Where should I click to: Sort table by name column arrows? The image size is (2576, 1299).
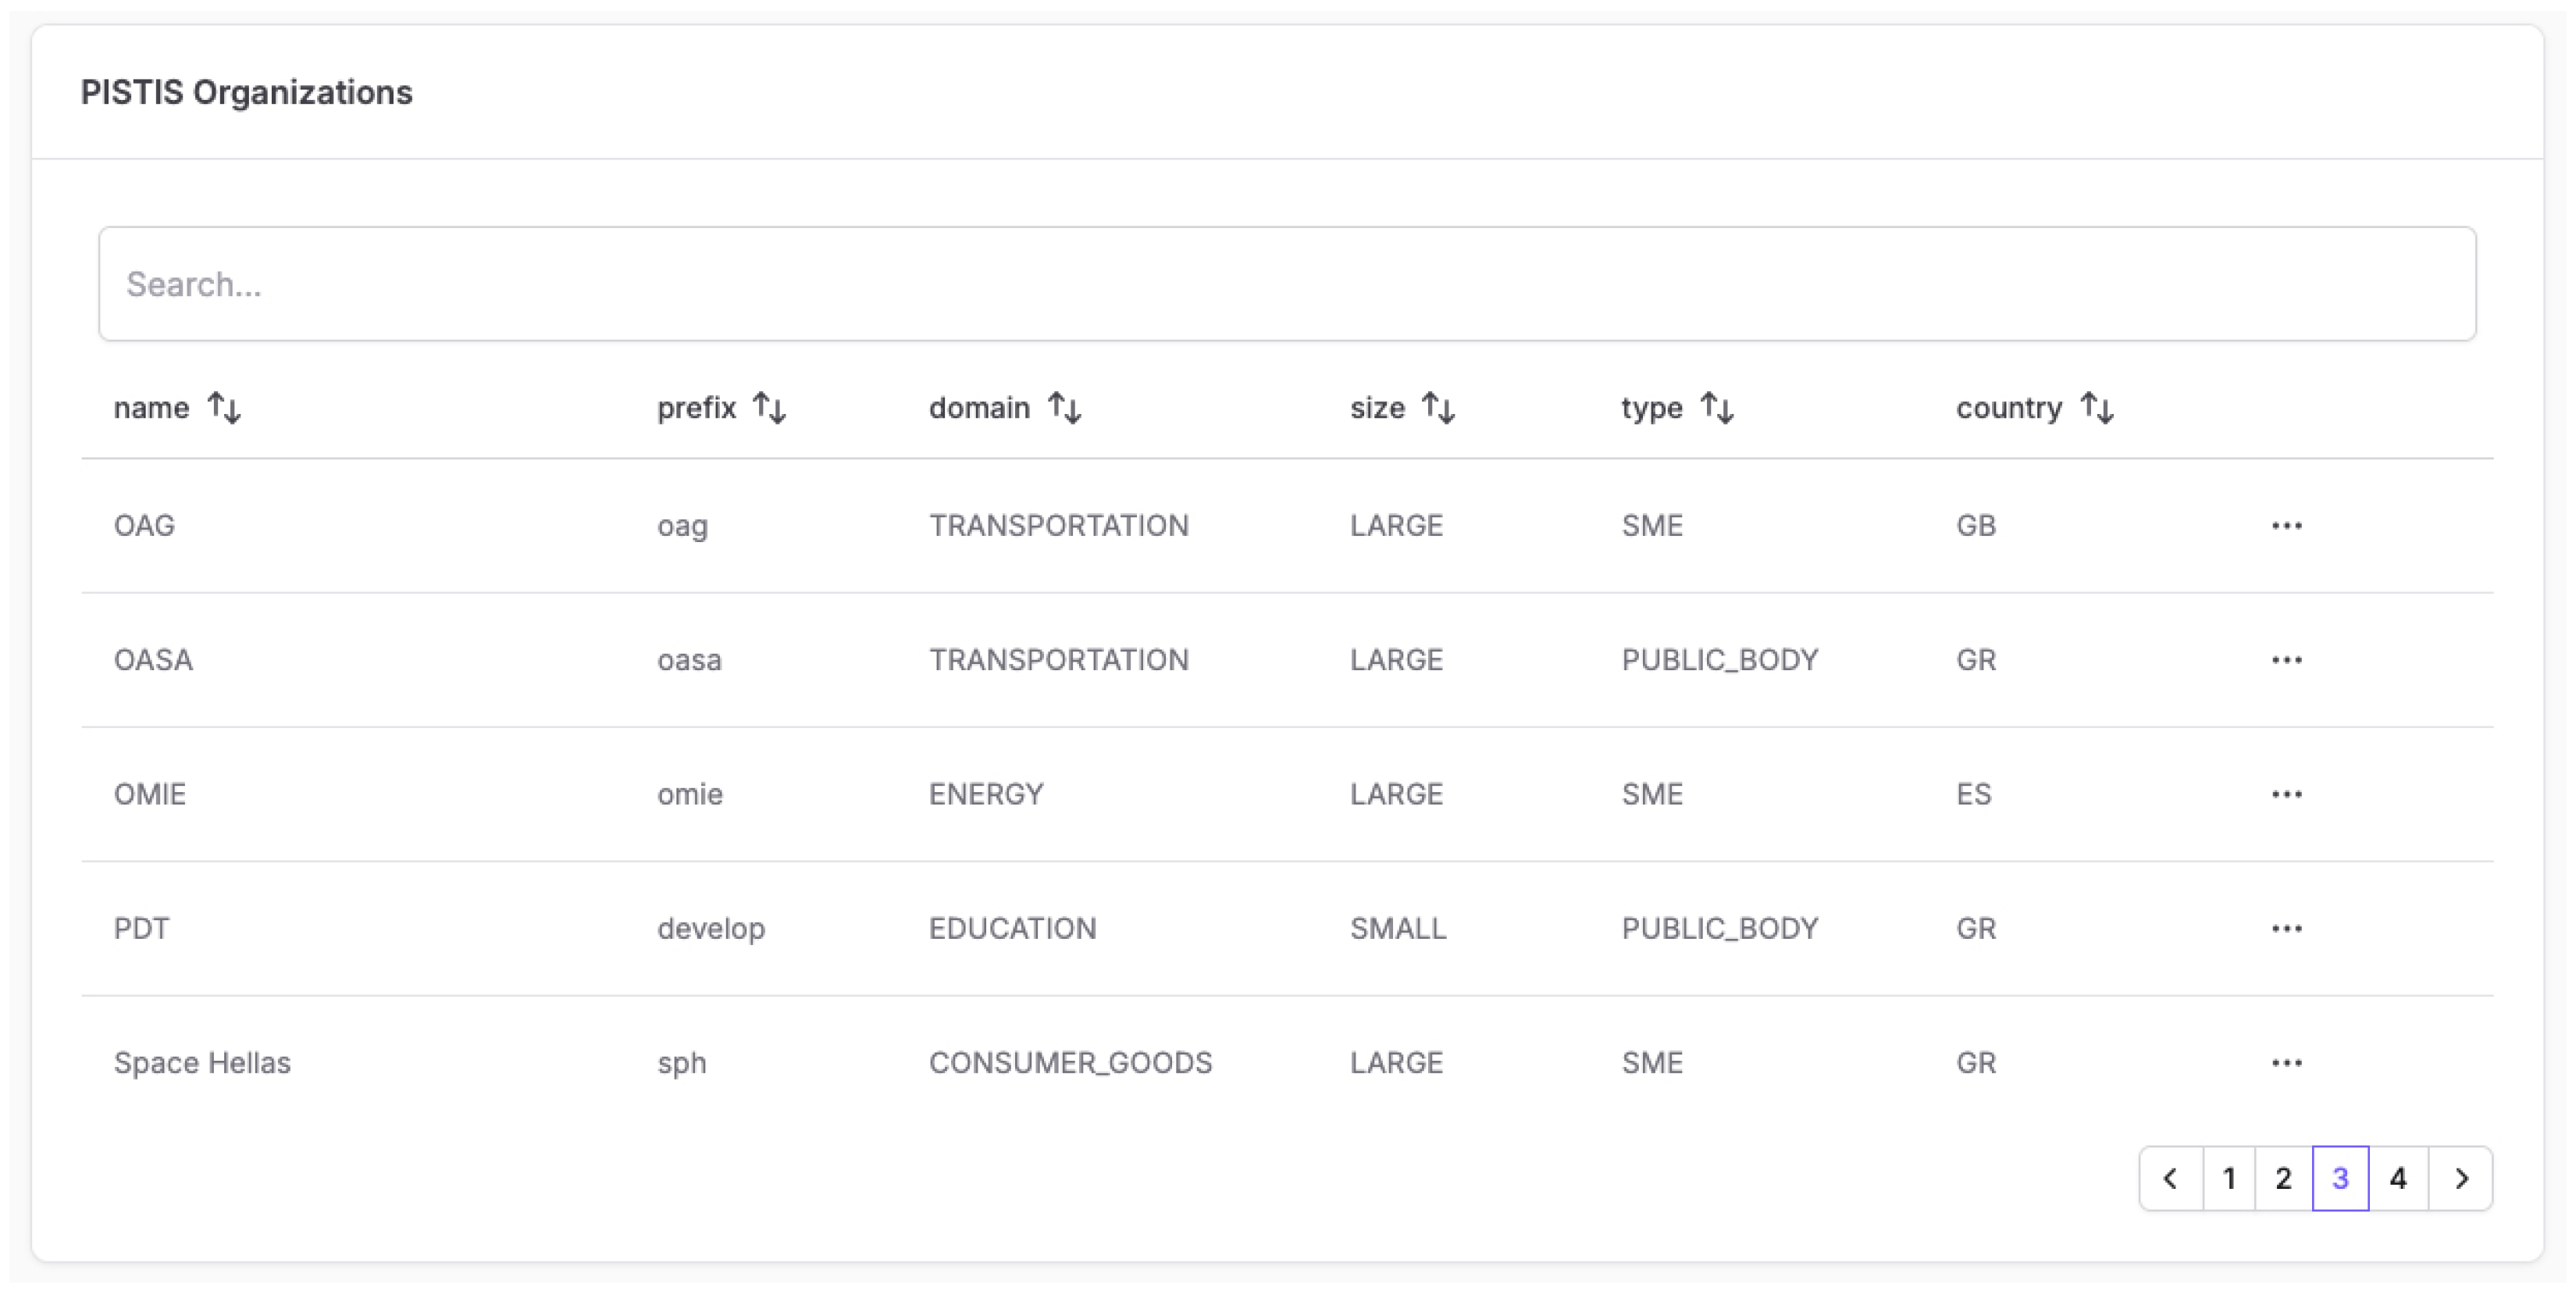coord(224,408)
